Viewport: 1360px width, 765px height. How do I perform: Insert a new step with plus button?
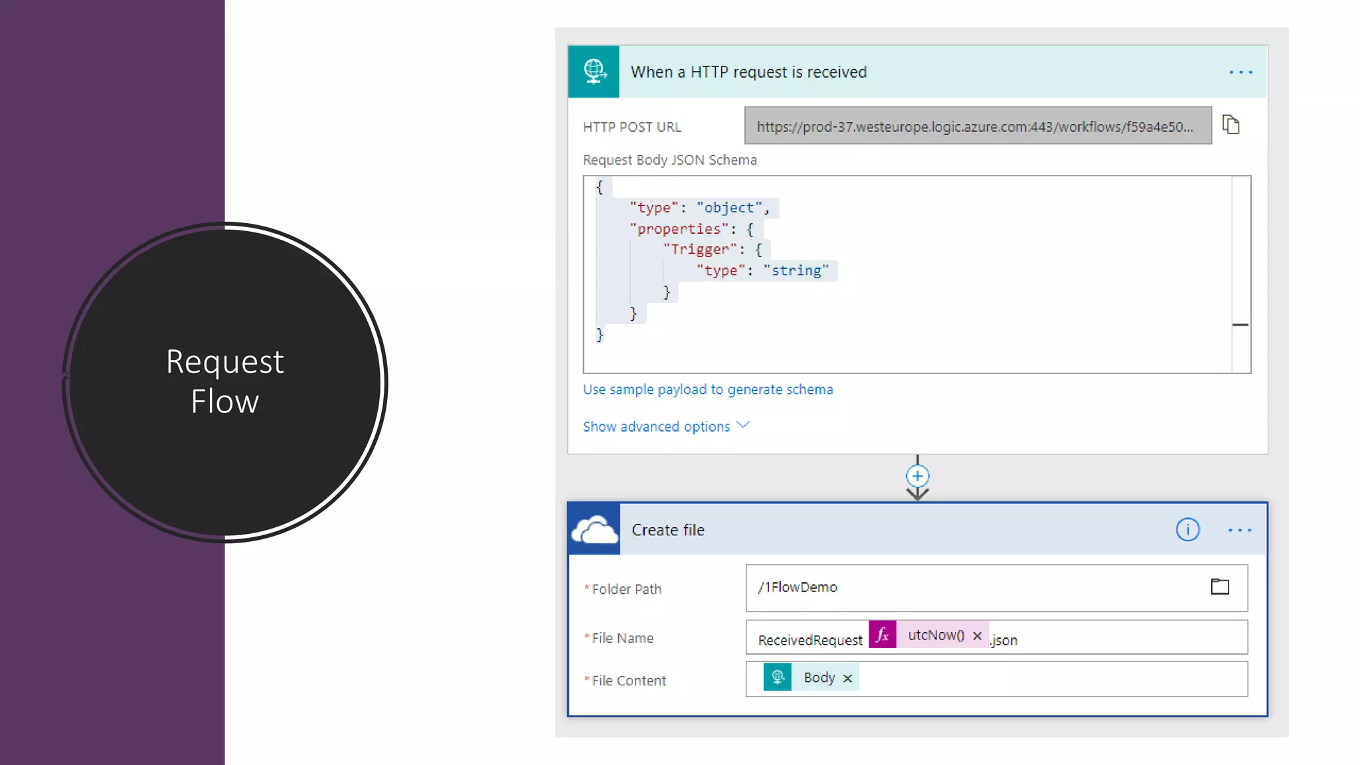[917, 476]
